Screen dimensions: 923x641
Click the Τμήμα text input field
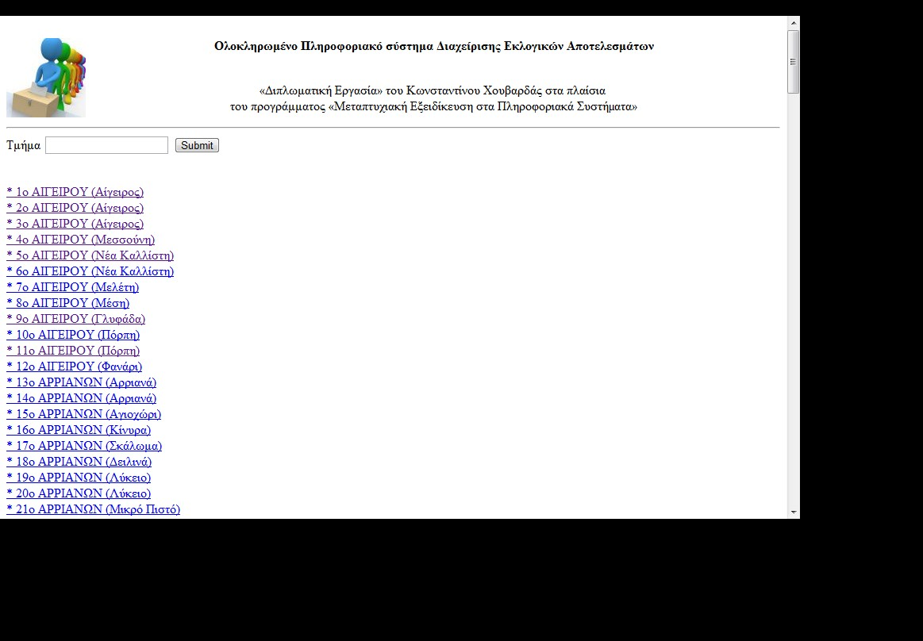106,145
